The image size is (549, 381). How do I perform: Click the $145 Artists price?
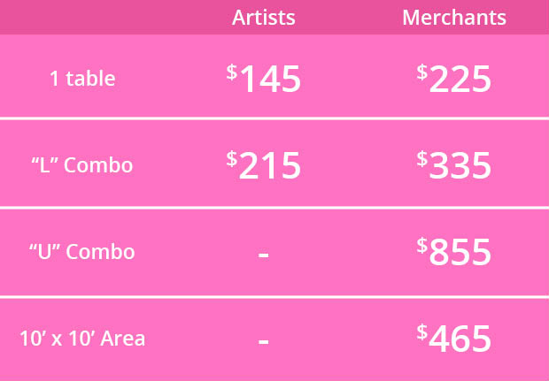(x=264, y=80)
